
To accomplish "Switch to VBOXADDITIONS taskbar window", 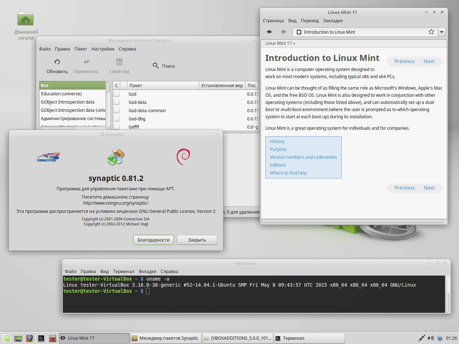I will click(237, 338).
